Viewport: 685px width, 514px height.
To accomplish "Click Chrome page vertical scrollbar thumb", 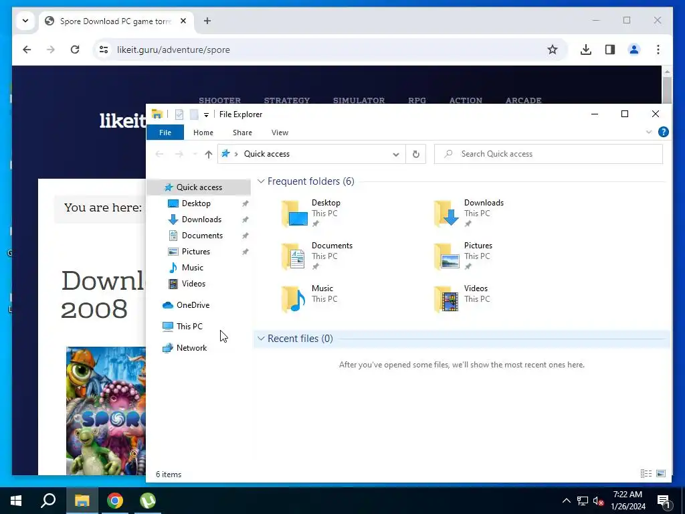I will coord(667,90).
